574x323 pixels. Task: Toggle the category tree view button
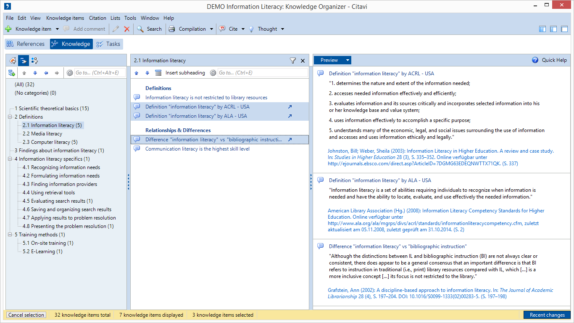coord(23,61)
